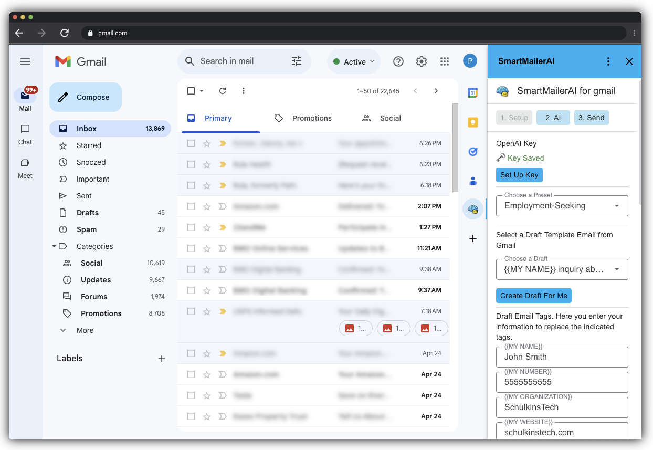Tick checkbox of the 9:37 AM email
The width and height of the screenshot is (653, 450).
[x=191, y=290]
